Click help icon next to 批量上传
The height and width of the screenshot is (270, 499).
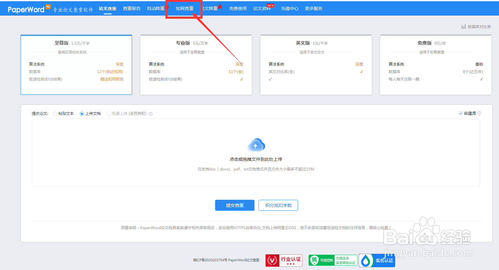[151, 114]
